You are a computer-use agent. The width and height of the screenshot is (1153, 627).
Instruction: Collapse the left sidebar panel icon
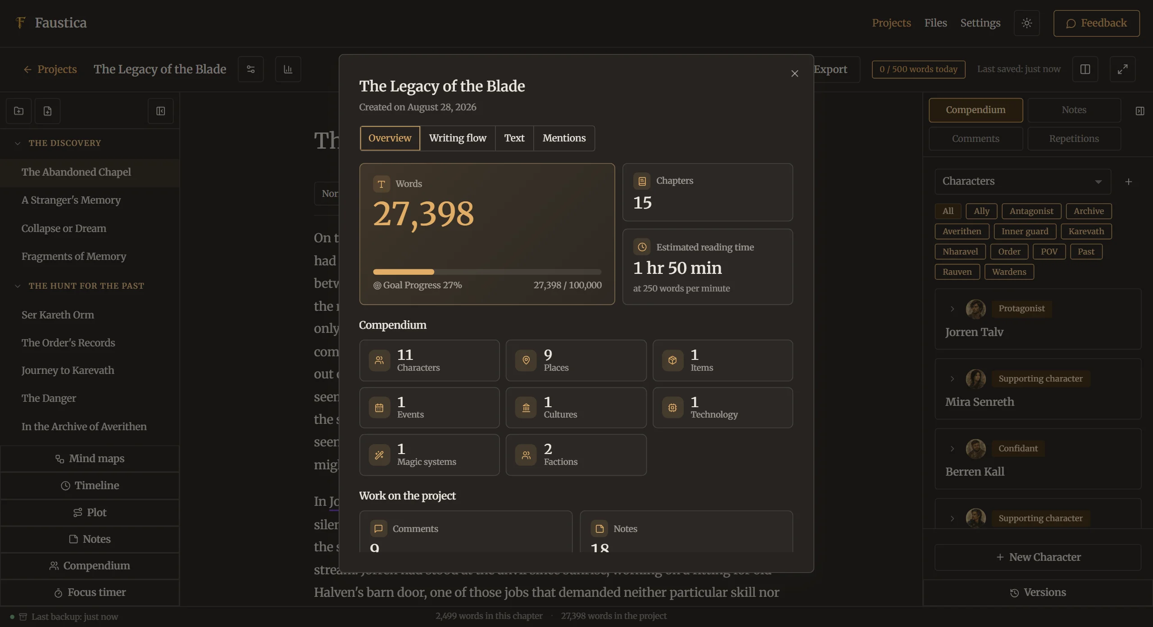[x=161, y=111]
